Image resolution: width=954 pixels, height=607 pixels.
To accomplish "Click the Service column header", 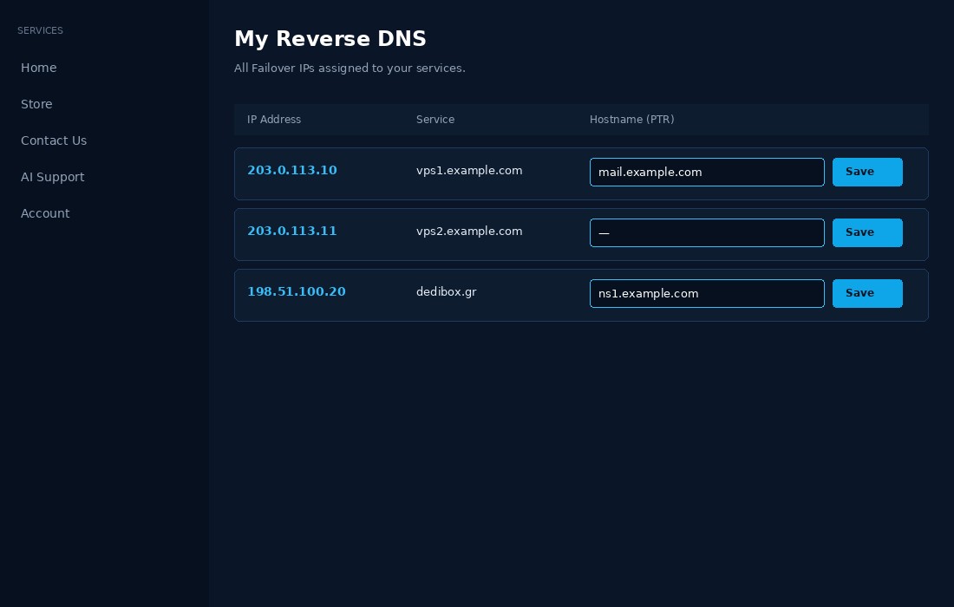I will point(435,119).
